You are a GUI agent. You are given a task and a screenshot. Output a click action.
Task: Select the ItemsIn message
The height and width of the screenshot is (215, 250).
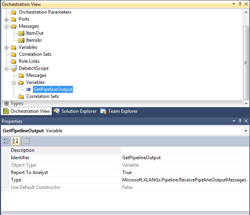(x=34, y=40)
